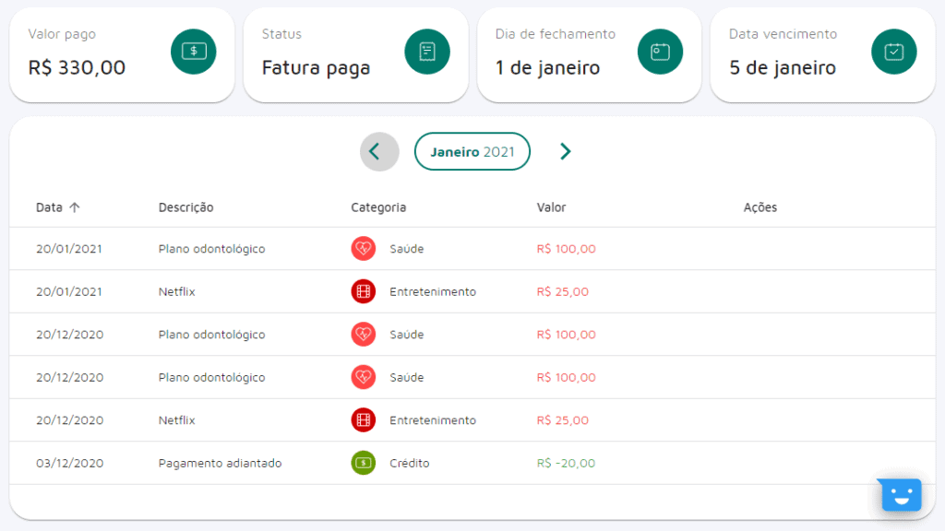Image resolution: width=945 pixels, height=531 pixels.
Task: Sort table by the Data column header
Action: [49, 207]
